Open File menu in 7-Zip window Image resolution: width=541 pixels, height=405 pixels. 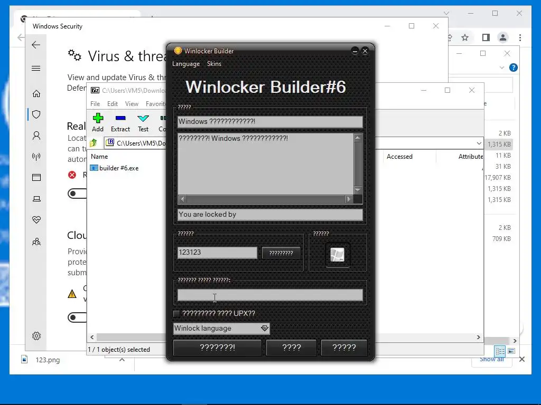(95, 104)
